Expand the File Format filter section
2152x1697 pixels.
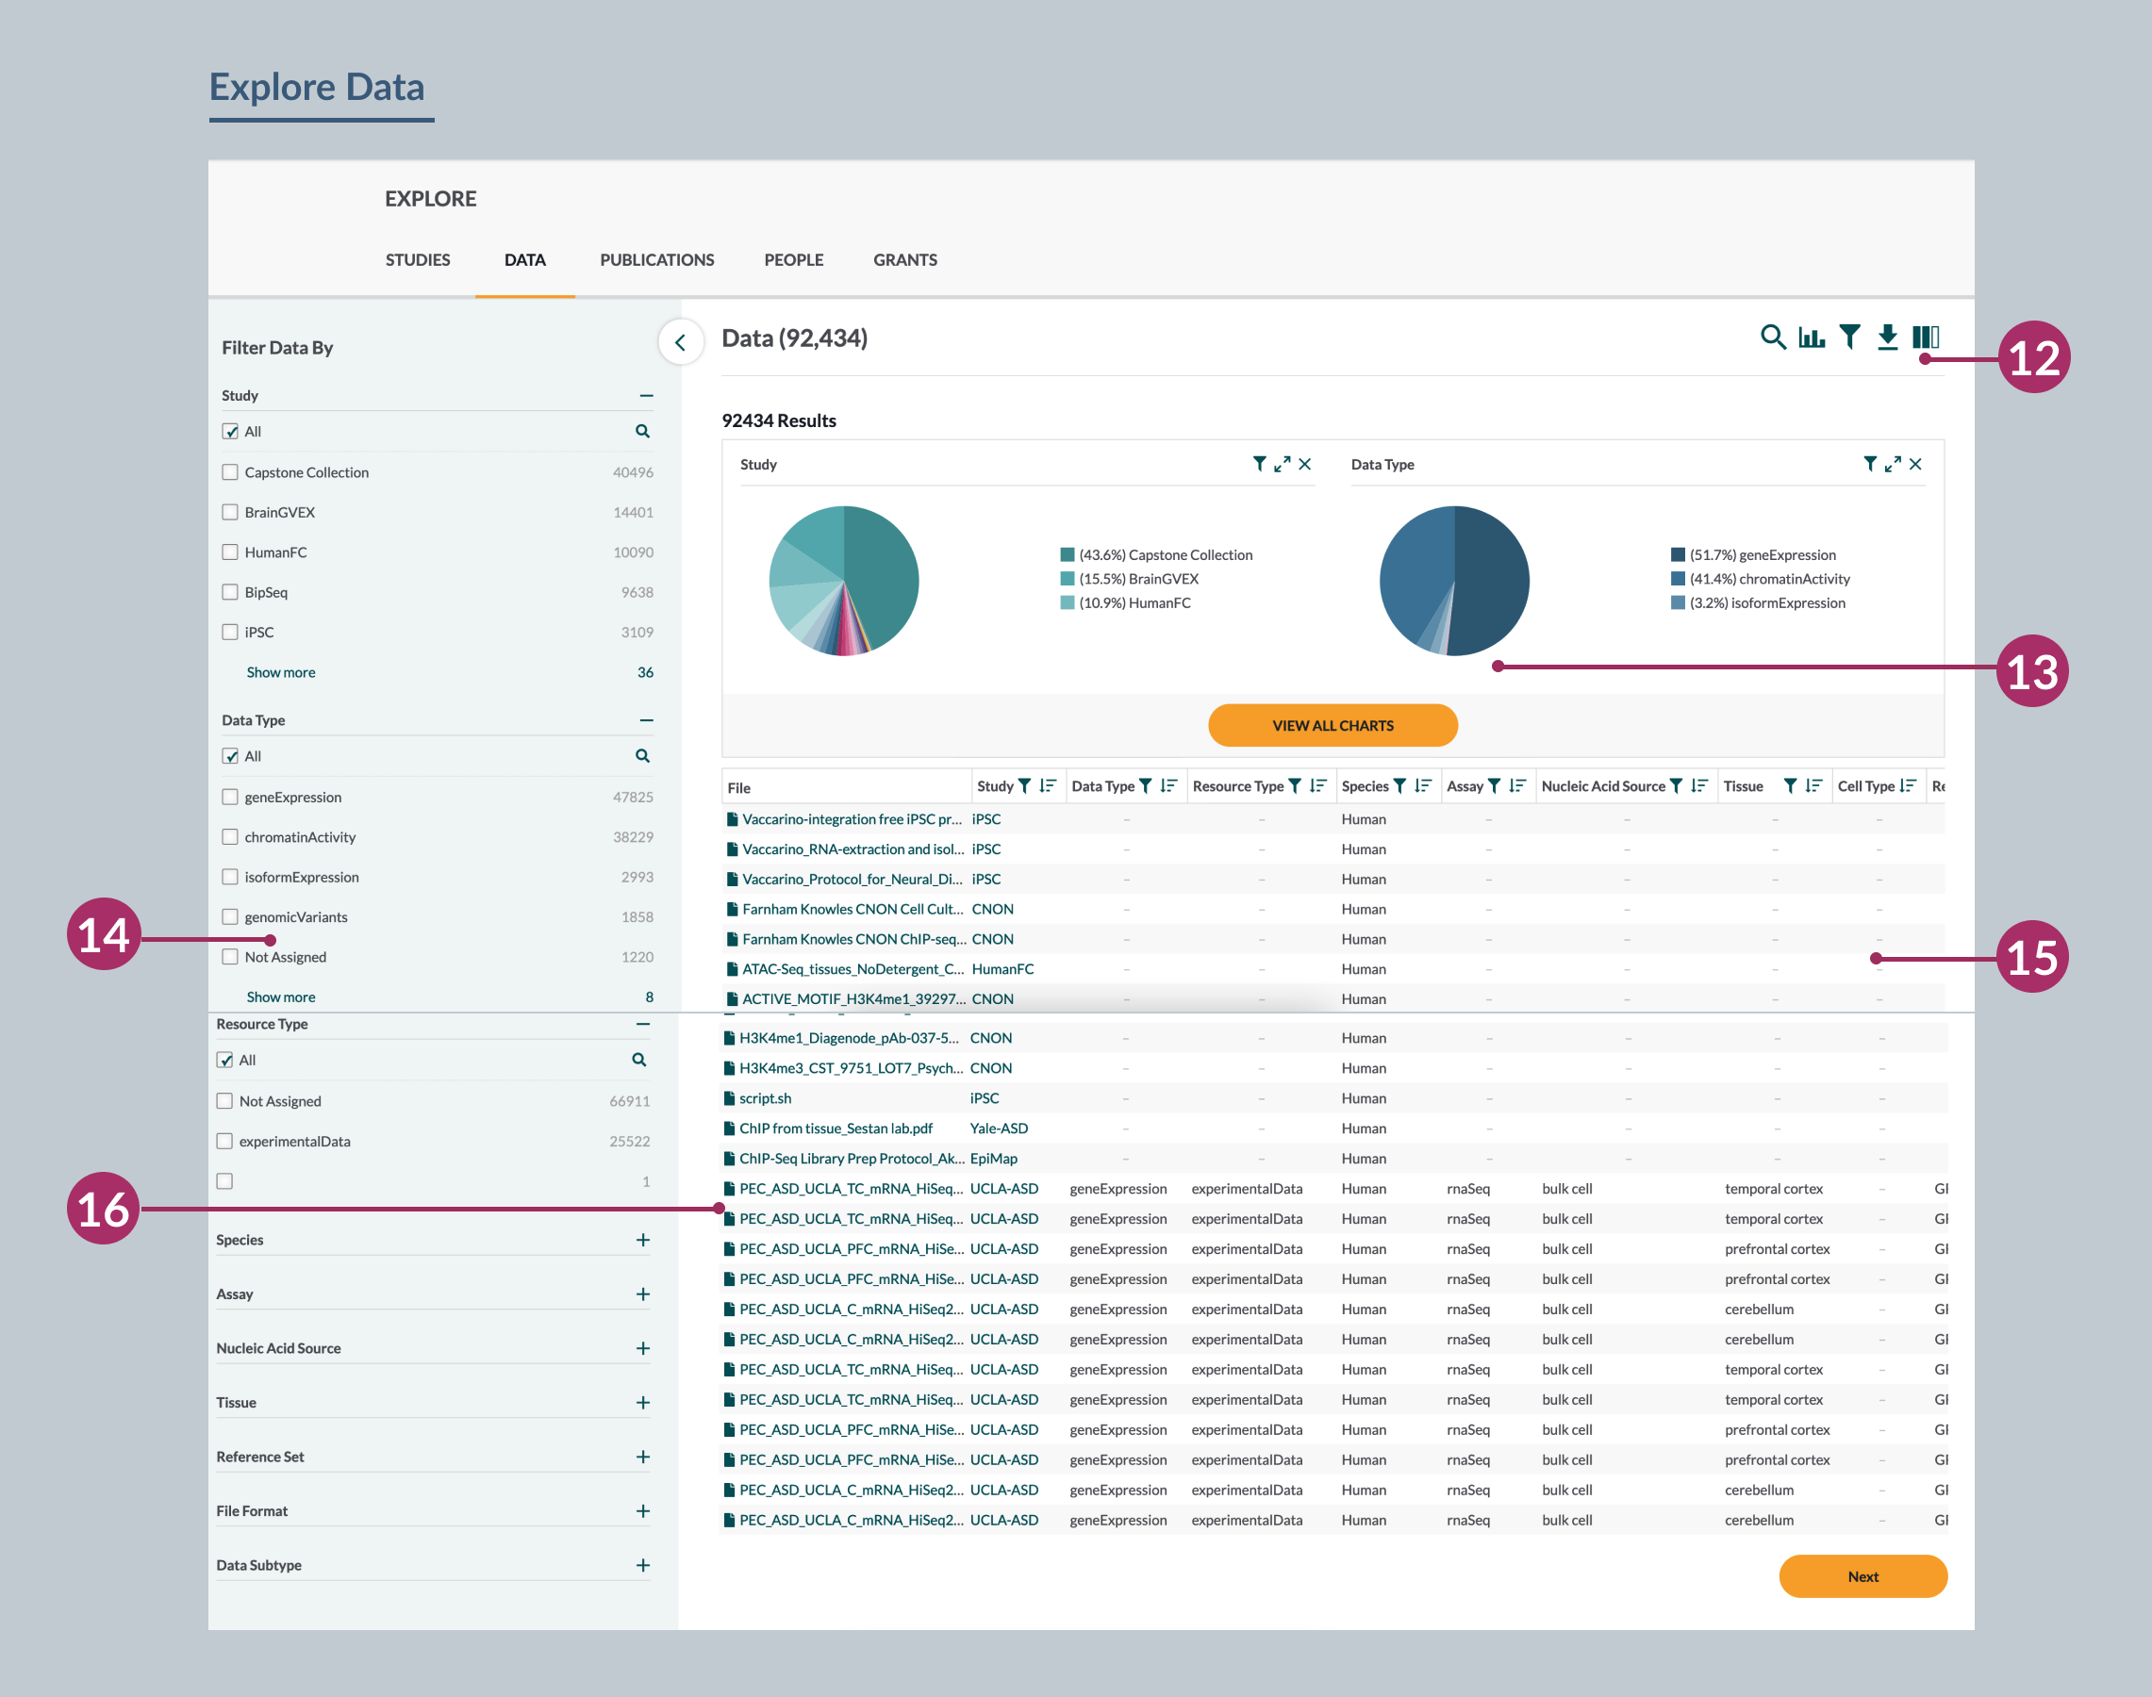pyautogui.click(x=643, y=1511)
